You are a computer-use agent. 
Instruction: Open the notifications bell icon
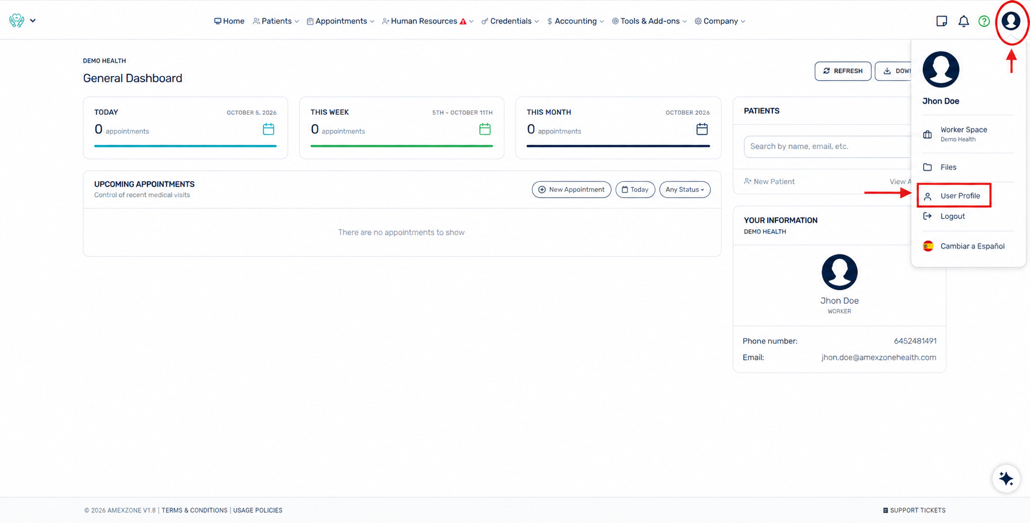point(963,21)
